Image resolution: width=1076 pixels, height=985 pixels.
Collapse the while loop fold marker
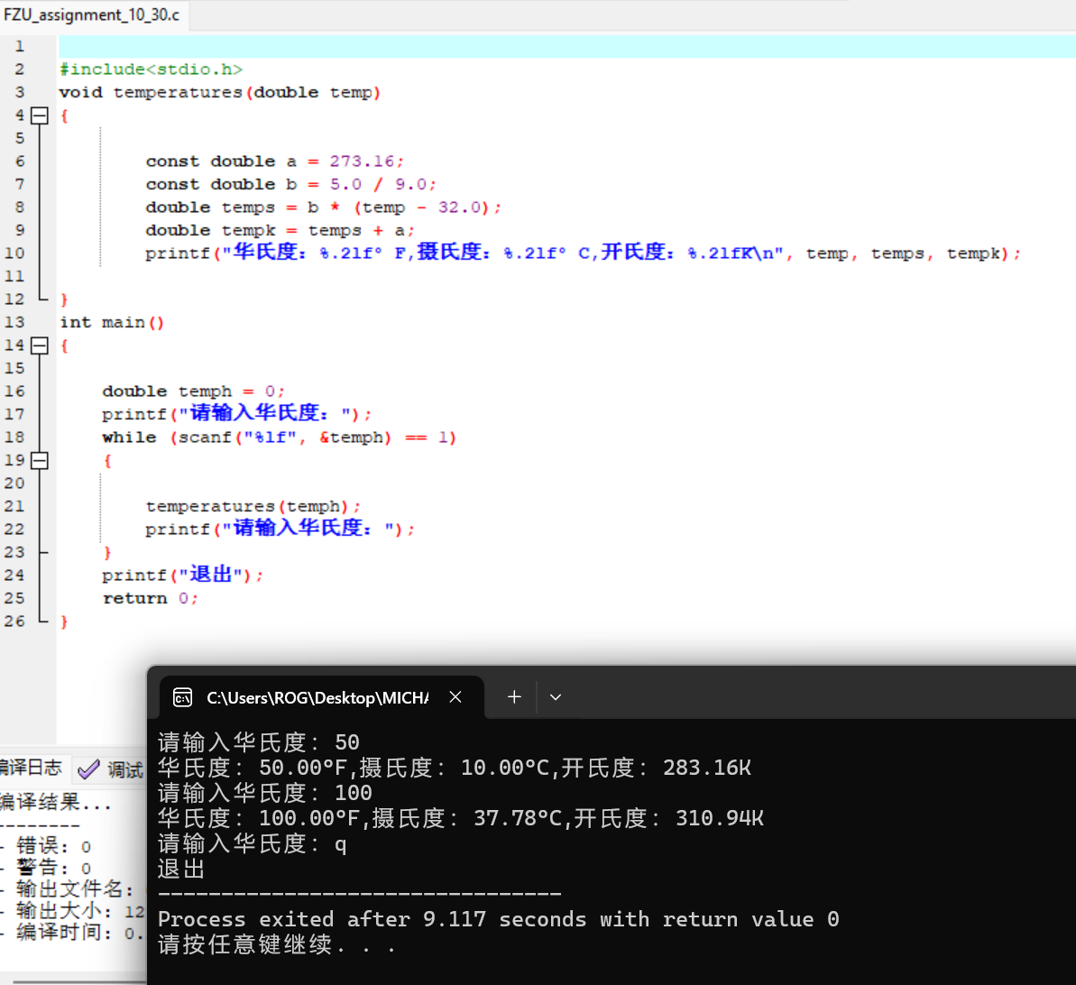40,461
